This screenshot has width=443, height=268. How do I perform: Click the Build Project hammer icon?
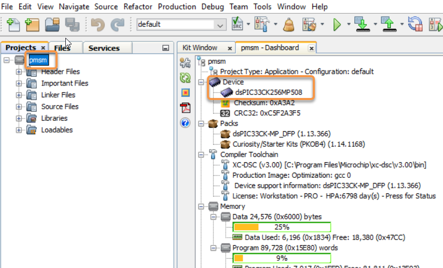pyautogui.click(x=262, y=24)
